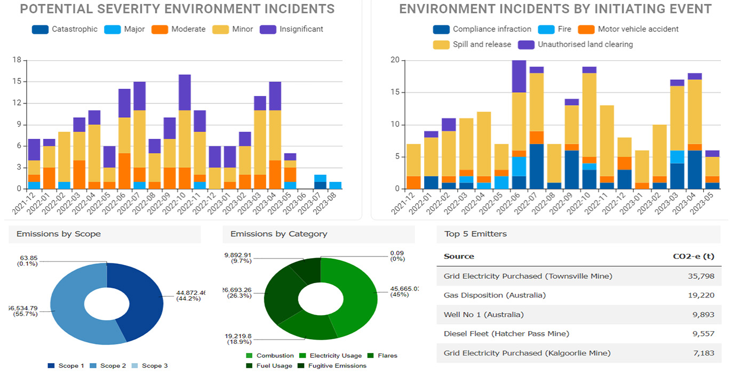Hide the Insignificant series via its legend
Image resolution: width=732 pixels, height=378 pixels.
coord(291,29)
